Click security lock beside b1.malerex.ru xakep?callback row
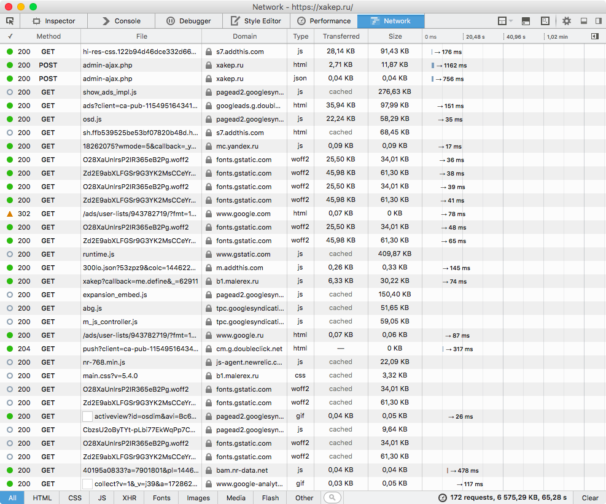Image resolution: width=606 pixels, height=504 pixels. coord(209,281)
